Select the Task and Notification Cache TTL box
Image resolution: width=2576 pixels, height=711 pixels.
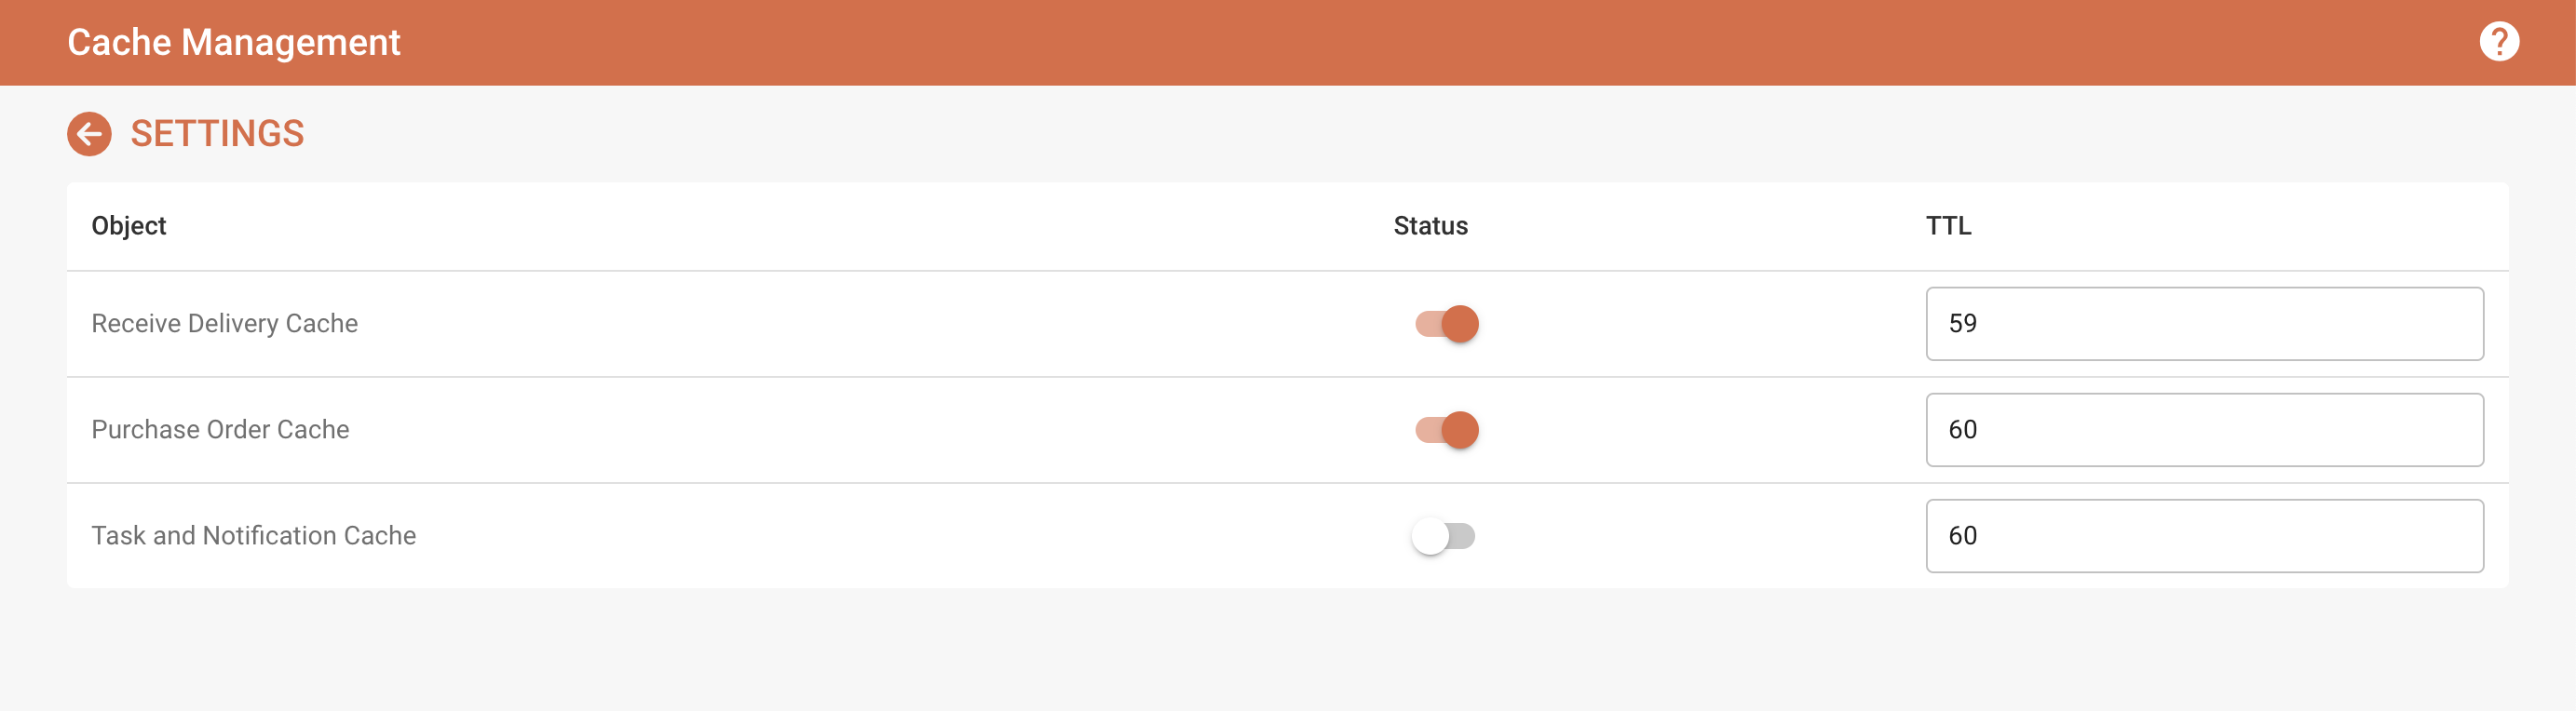pos(2203,536)
